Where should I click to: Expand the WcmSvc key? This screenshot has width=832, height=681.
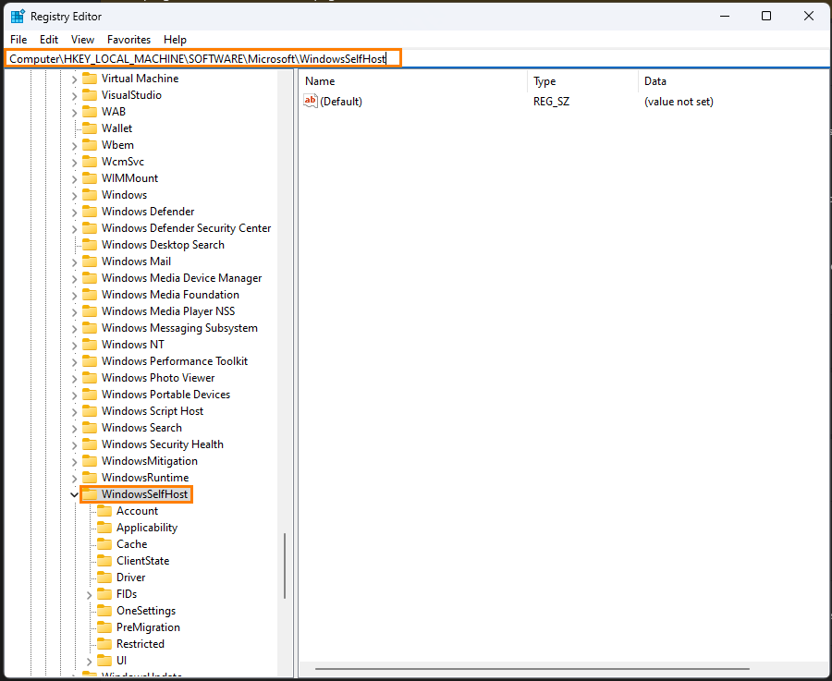[74, 163]
